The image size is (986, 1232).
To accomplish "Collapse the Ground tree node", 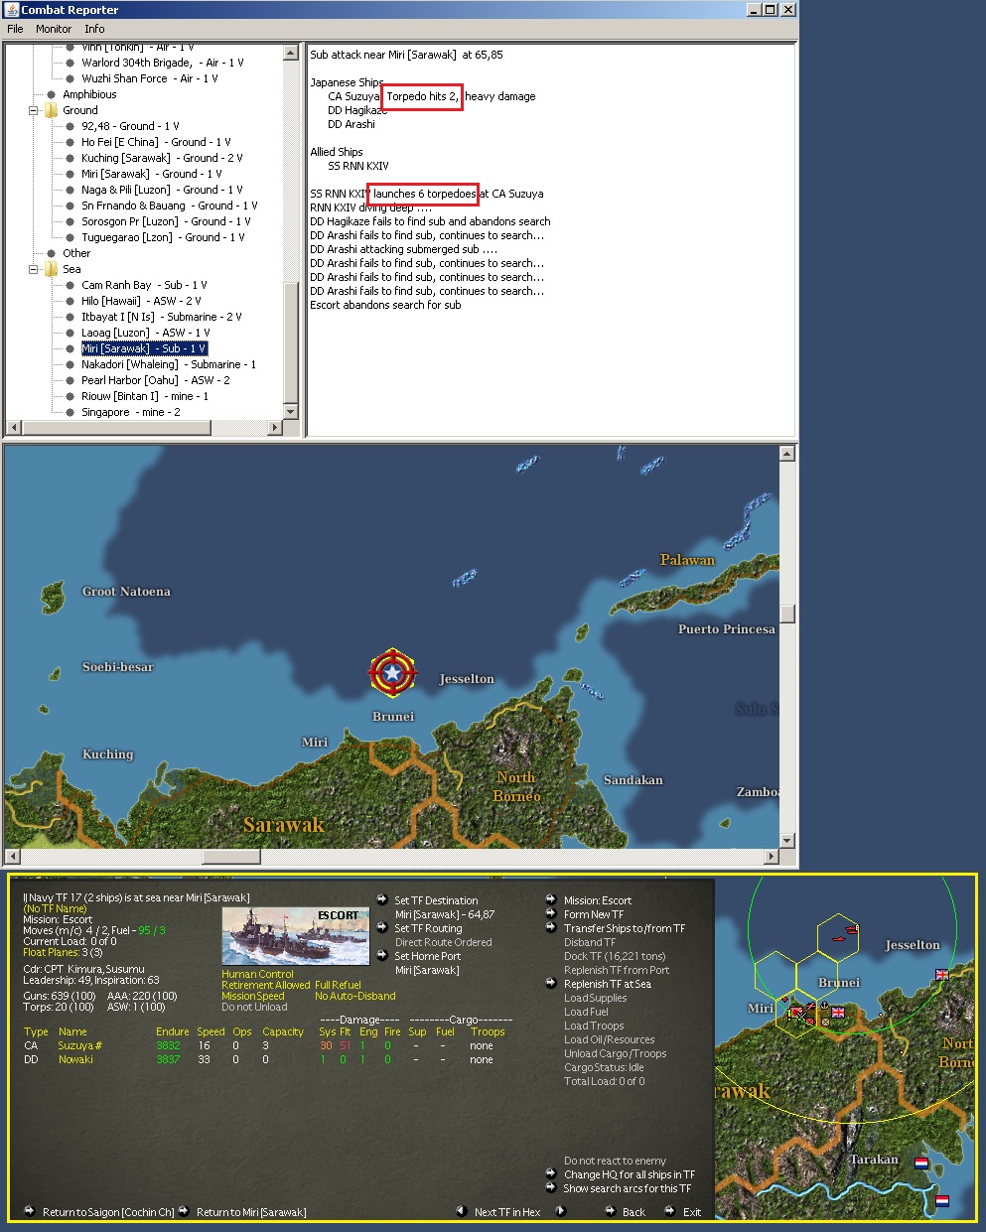I will coord(33,110).
